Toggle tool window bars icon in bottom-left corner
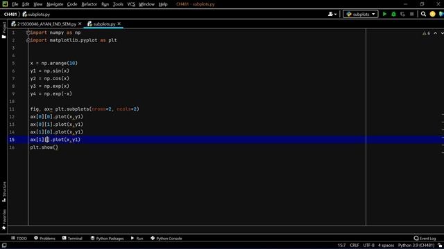444x249 pixels. click(x=4, y=246)
